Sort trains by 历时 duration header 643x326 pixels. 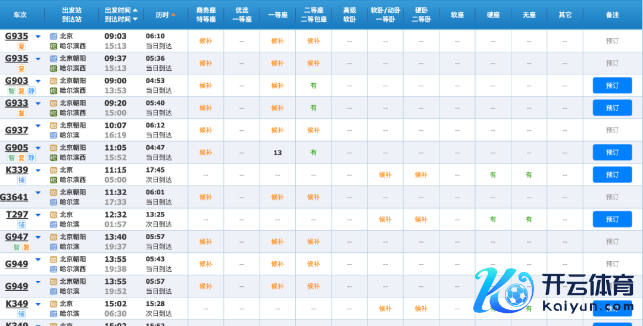(166, 14)
